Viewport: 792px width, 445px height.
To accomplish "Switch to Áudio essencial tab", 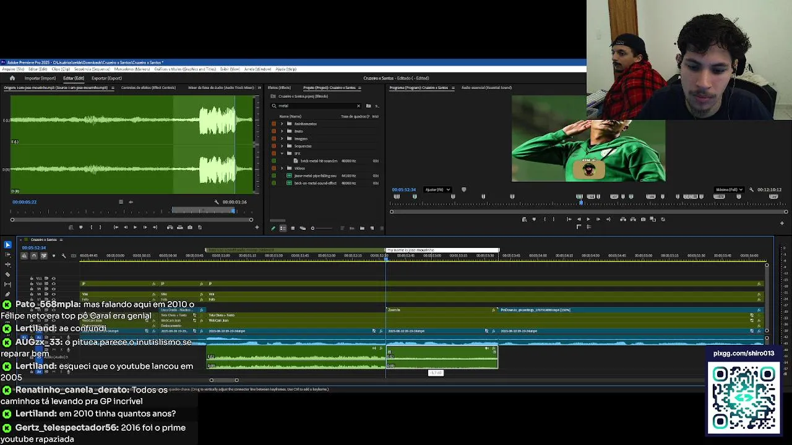I will (486, 88).
